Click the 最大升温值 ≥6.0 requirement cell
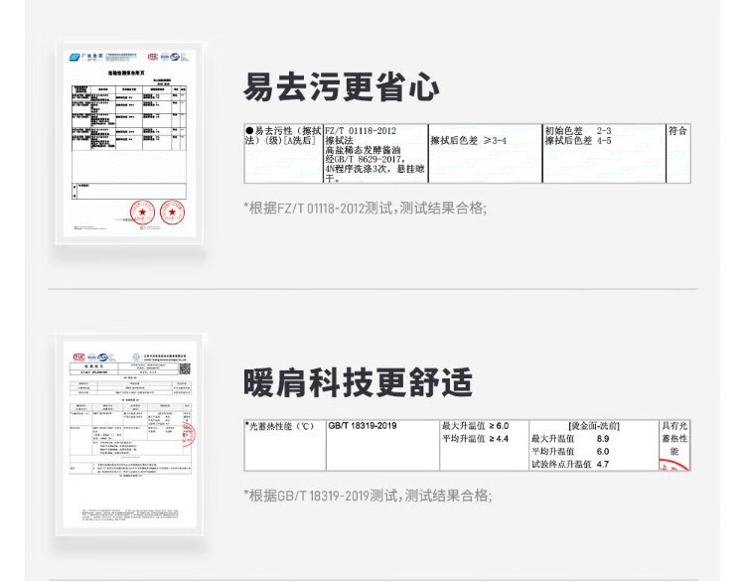The width and height of the screenshot is (745, 581). (475, 426)
